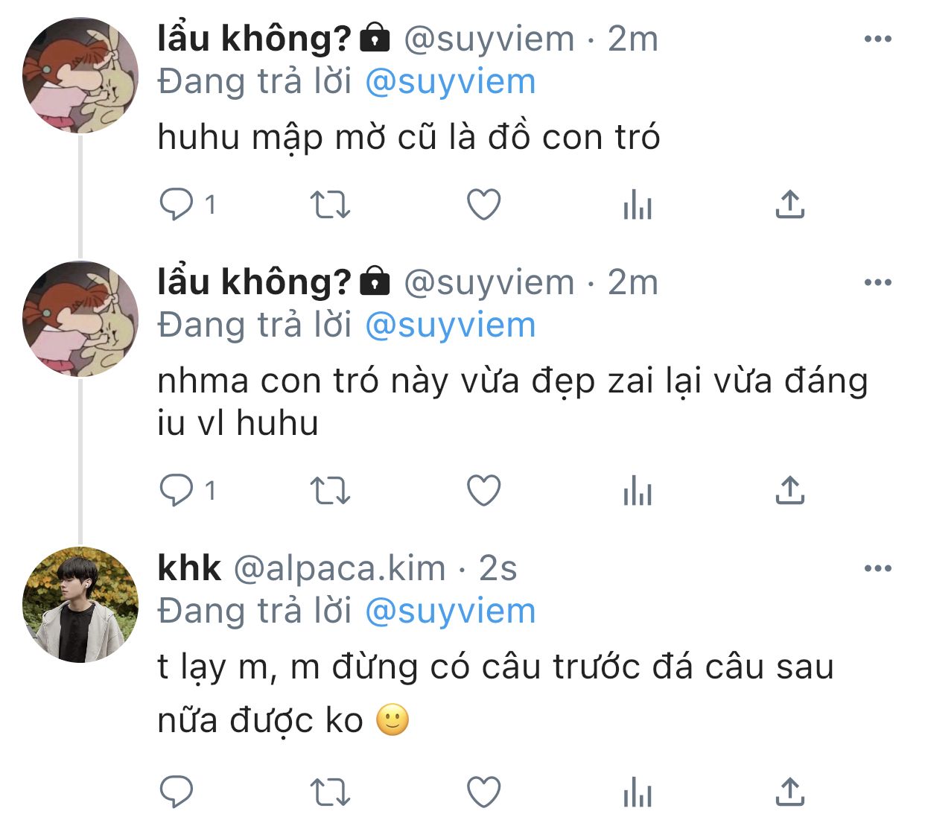
Task: Share the first tweet by suyviem
Action: (790, 204)
